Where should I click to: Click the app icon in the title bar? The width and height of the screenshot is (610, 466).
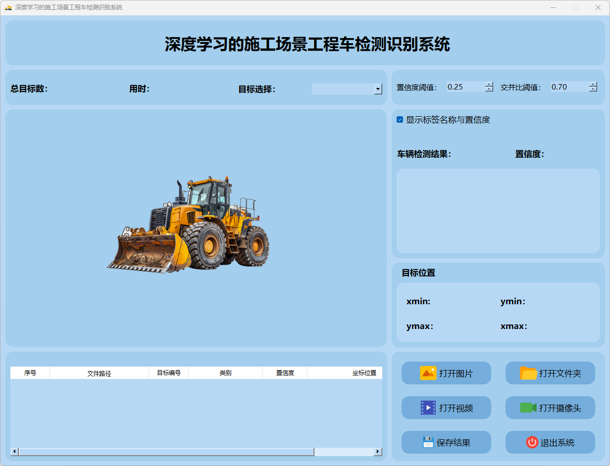tap(8, 7)
